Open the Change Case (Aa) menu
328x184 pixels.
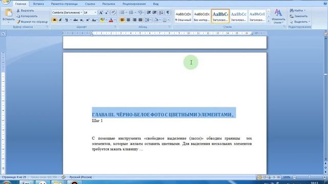(x=94, y=20)
